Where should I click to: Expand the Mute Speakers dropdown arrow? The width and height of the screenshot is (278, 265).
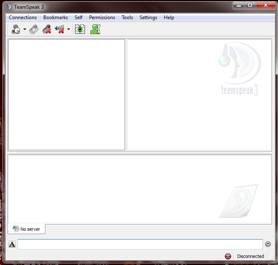click(68, 29)
